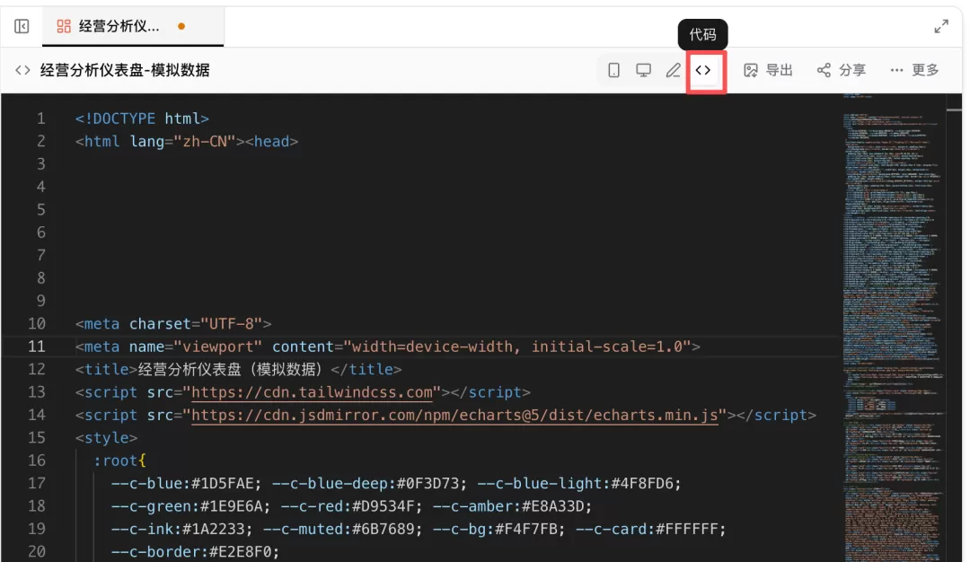
Task: Click line number 1 in gutter
Action: tap(40, 119)
